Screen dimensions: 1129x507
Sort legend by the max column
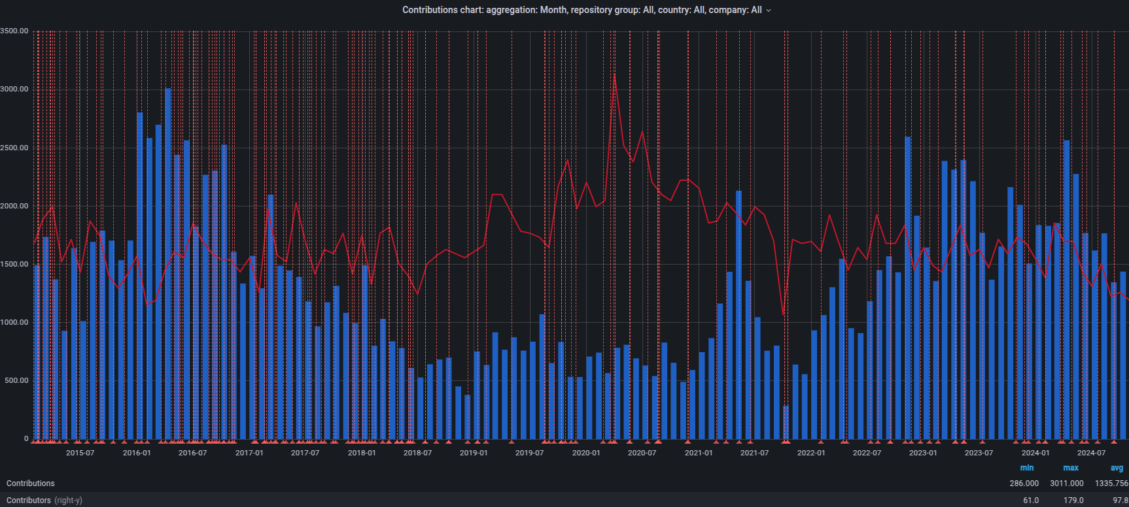(x=1071, y=468)
